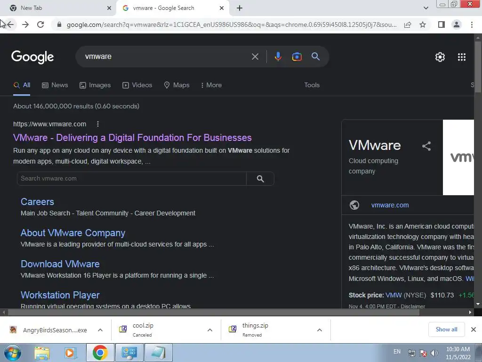The width and height of the screenshot is (482, 362).
Task: Close the New Tab tab
Action: coord(109,8)
